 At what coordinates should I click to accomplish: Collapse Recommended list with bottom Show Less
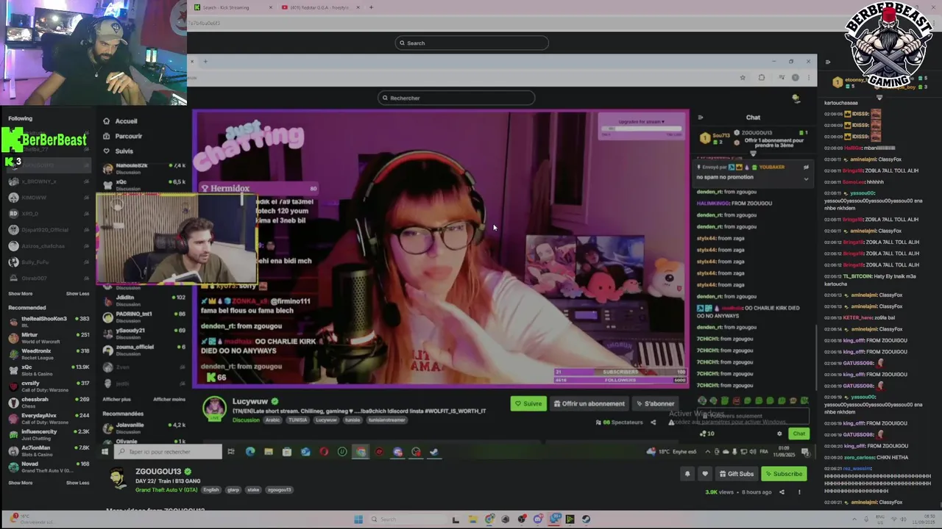click(77, 483)
